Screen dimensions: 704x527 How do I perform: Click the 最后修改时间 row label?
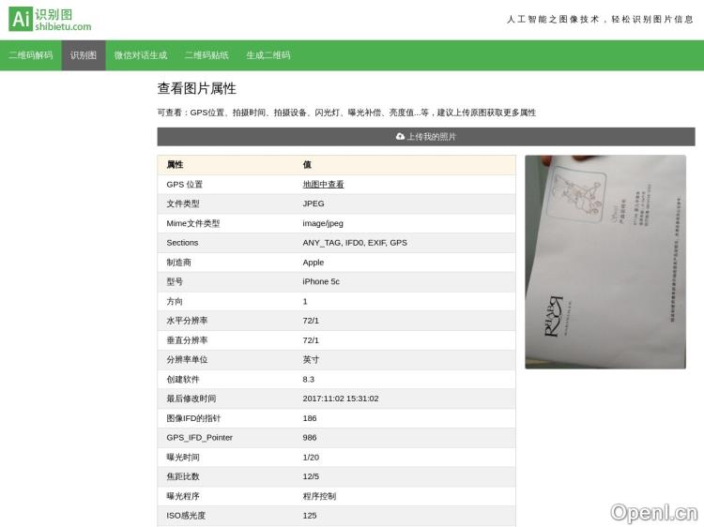click(x=191, y=399)
